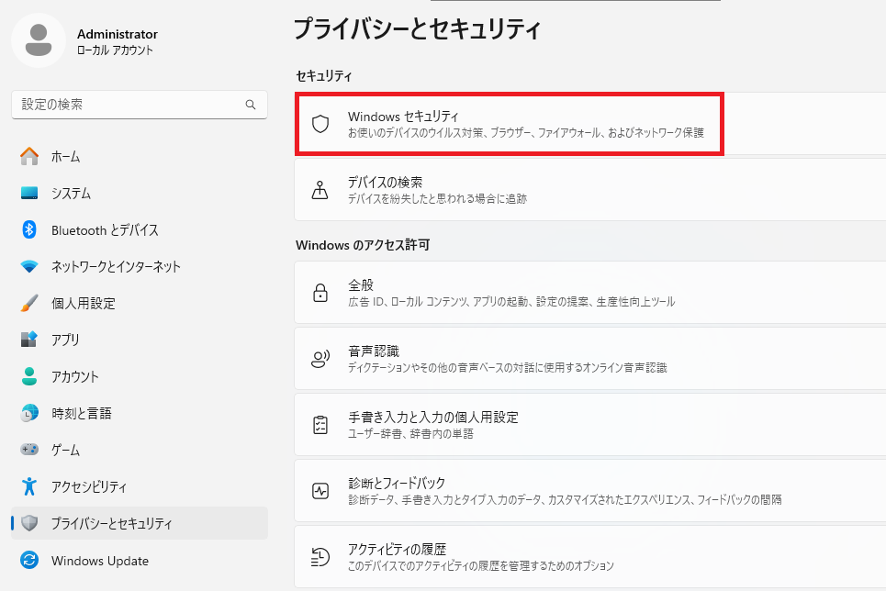Open ホーム in the sidebar
The image size is (886, 591).
[65, 157]
